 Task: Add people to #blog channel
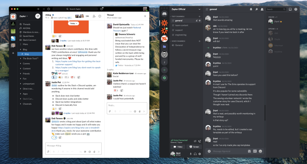94,16
